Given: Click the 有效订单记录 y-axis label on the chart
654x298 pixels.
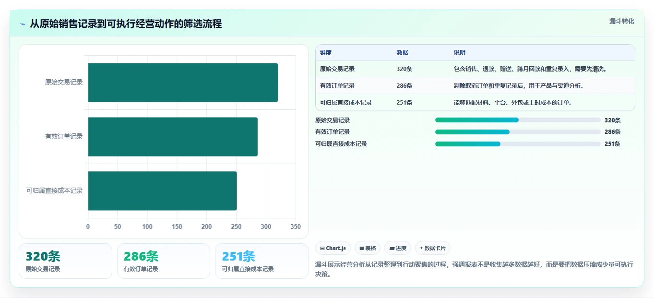Looking at the screenshot, I should pos(64,137).
